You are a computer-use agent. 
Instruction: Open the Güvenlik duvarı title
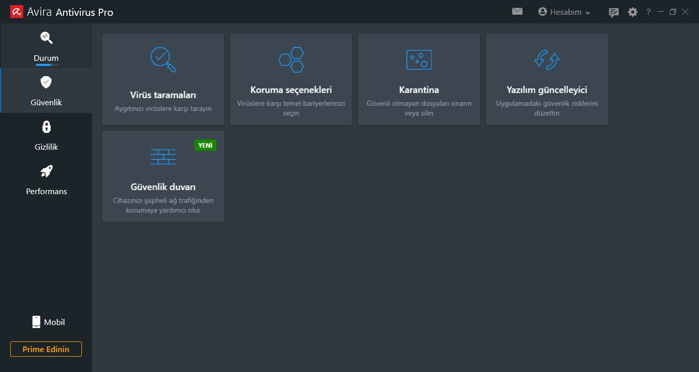tap(163, 187)
